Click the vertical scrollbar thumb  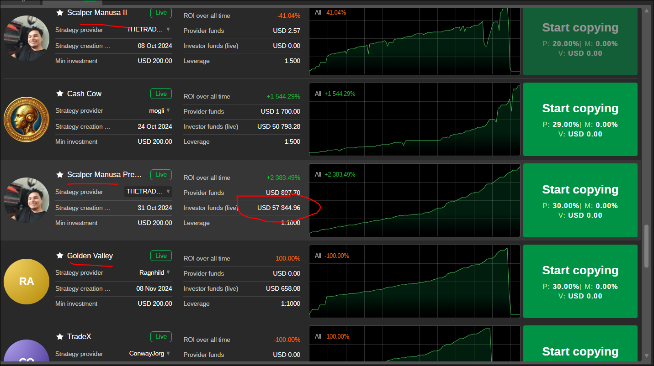[646, 246]
